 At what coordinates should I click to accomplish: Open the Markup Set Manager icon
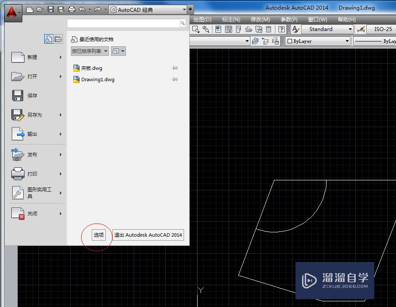pos(259,29)
